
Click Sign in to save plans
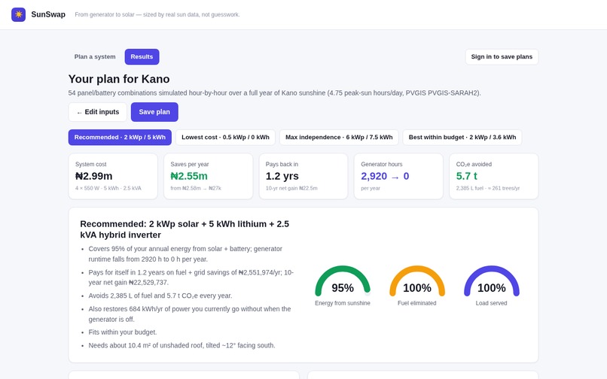point(502,57)
